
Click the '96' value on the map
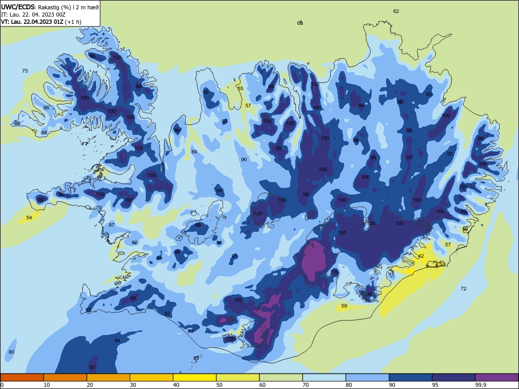tap(177, 130)
